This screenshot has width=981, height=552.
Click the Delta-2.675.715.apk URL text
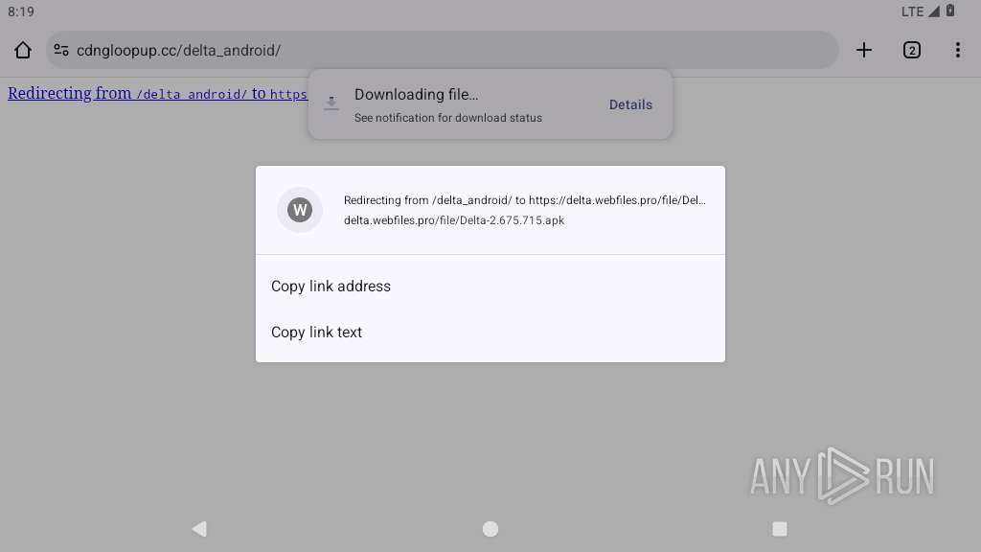coord(453,220)
